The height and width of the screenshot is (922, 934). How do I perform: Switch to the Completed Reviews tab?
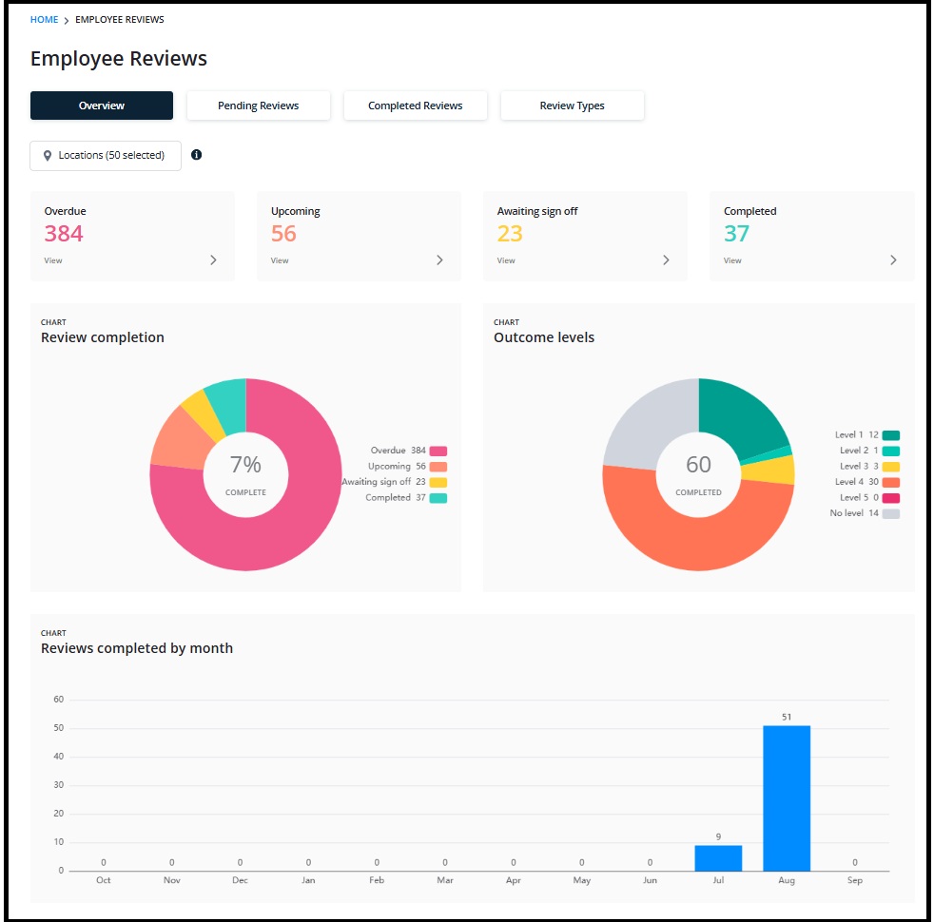[416, 106]
